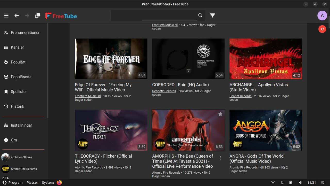Go back with the left arrow icon
This screenshot has width=330, height=186.
(17, 16)
